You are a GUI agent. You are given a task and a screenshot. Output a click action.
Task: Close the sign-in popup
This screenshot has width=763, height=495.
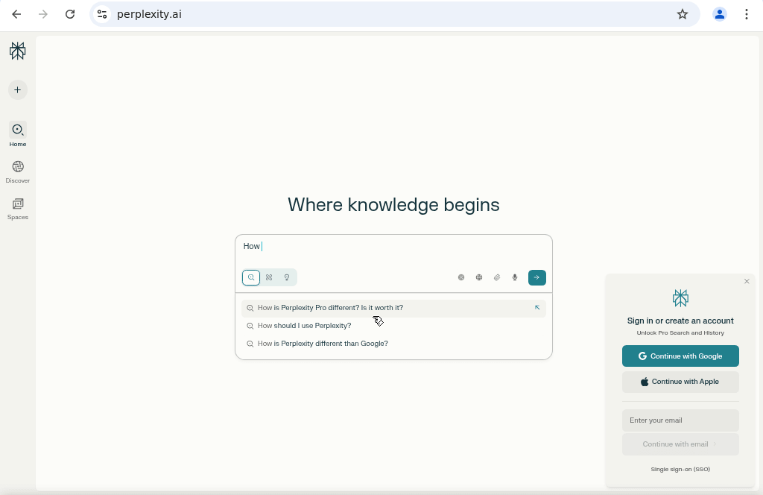click(747, 281)
